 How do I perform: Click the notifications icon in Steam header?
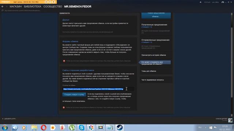[x=200, y=2]
